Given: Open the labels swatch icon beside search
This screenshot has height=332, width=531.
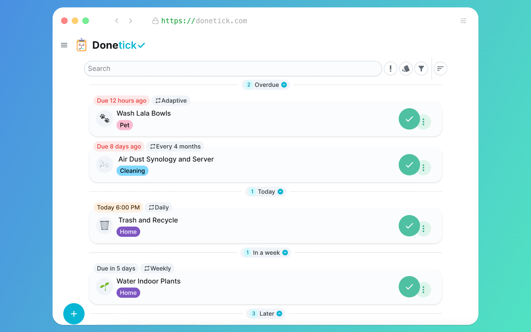Looking at the screenshot, I should pos(406,69).
